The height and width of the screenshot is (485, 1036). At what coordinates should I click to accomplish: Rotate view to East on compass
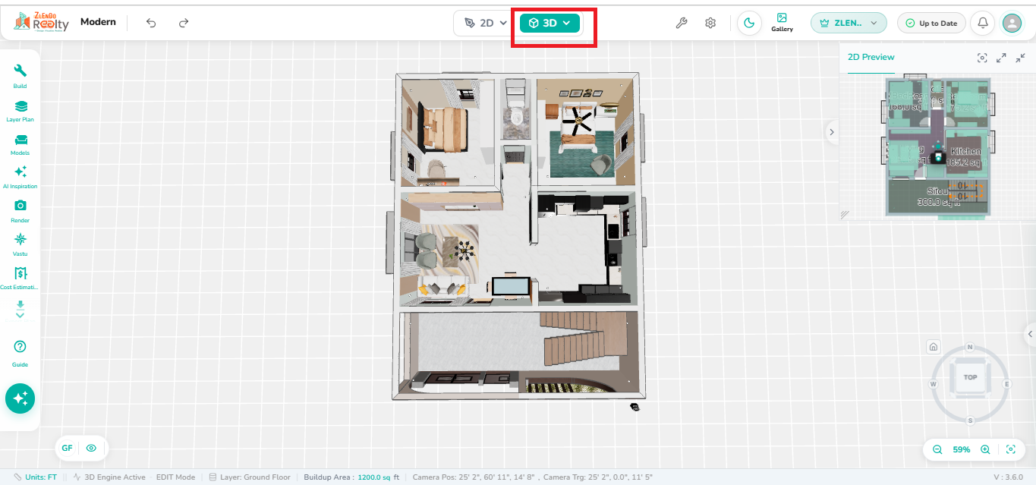click(1007, 384)
